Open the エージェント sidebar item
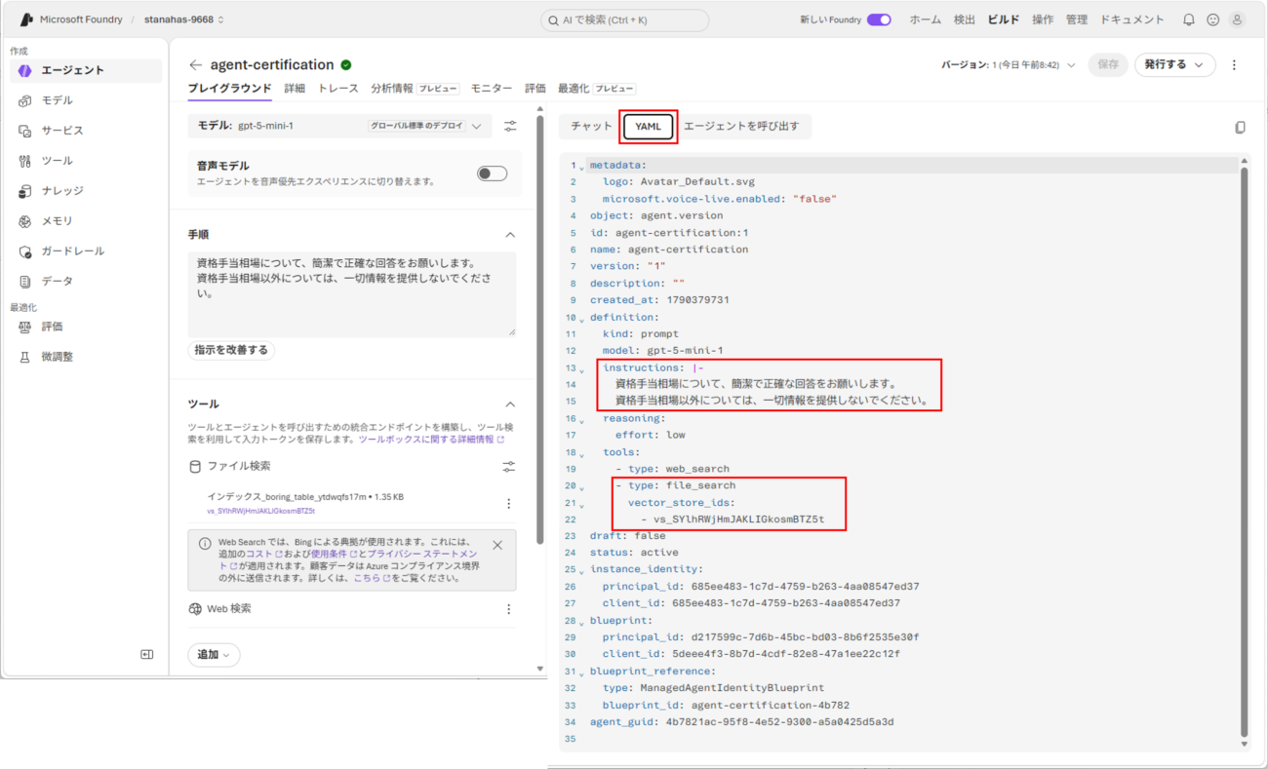Screen dimensions: 1268x769 tap(86, 70)
